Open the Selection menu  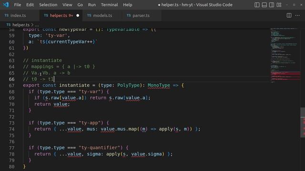click(x=48, y=5)
